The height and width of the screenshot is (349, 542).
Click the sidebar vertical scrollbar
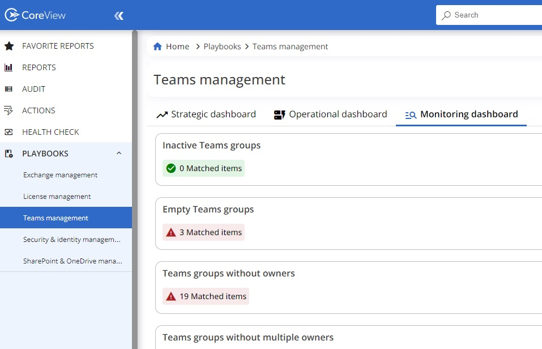click(135, 190)
